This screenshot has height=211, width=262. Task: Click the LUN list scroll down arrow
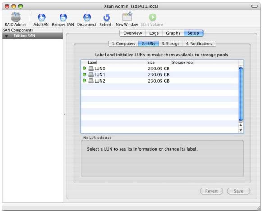[241, 130]
